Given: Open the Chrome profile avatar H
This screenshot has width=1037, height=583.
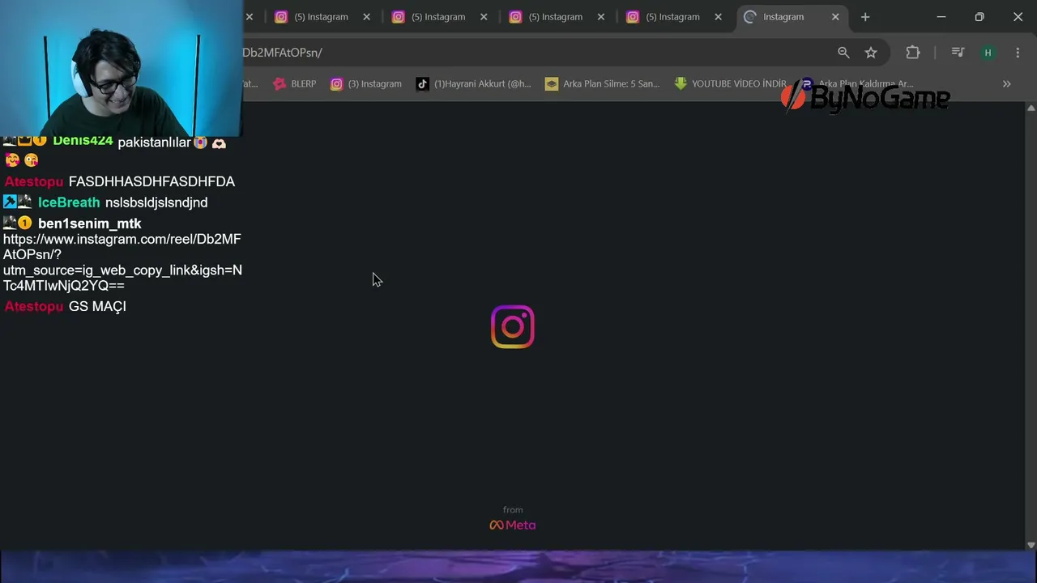Looking at the screenshot, I should point(988,53).
